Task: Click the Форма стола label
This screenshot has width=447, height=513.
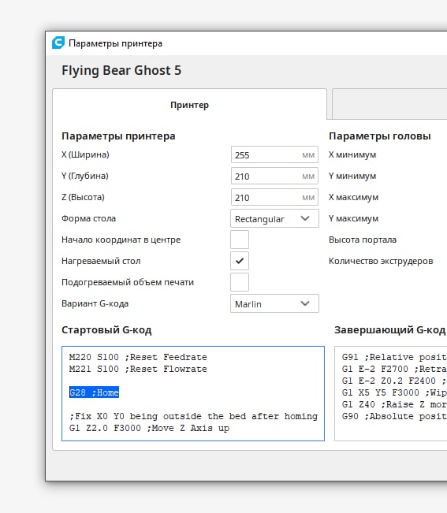Action: [88, 218]
